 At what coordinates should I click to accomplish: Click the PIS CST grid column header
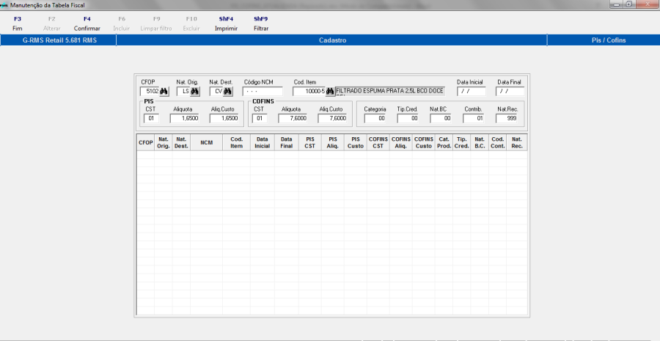[309, 143]
